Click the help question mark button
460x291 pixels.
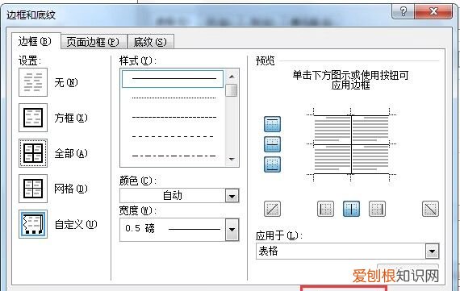[x=404, y=12]
